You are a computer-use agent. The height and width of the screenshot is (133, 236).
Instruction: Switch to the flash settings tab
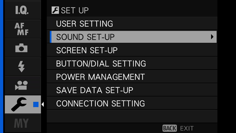point(23,67)
